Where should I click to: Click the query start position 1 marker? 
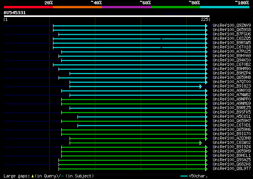pyautogui.click(x=6, y=19)
